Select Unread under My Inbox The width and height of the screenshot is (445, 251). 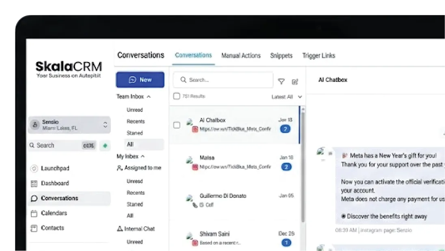pyautogui.click(x=134, y=181)
